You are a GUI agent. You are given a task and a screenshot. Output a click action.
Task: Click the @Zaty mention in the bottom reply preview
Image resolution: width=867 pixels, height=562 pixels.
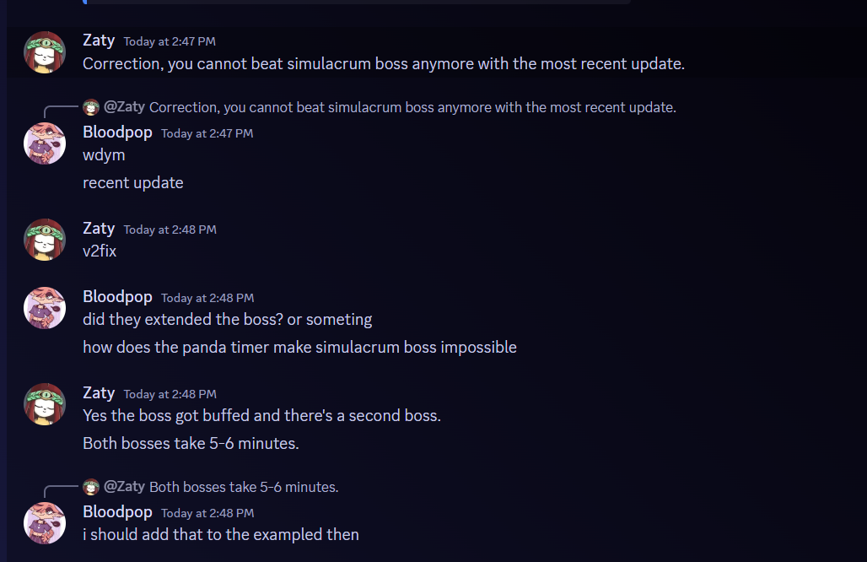126,487
